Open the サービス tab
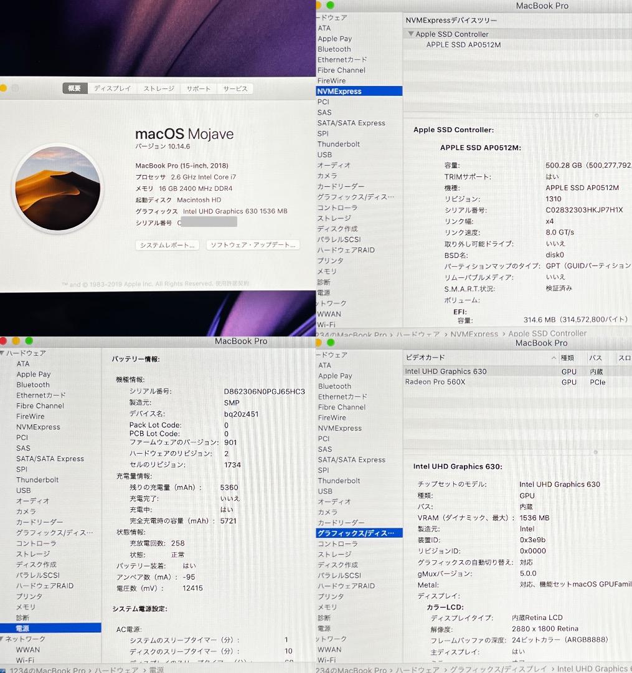 [x=235, y=88]
